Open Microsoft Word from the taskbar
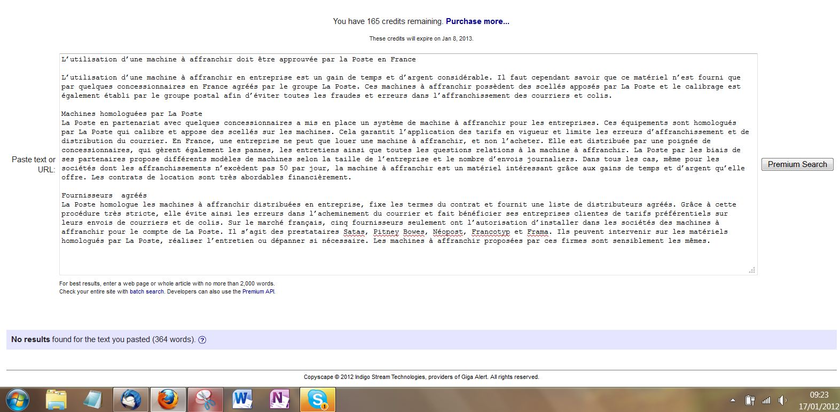This screenshot has width=840, height=412. pos(242,399)
